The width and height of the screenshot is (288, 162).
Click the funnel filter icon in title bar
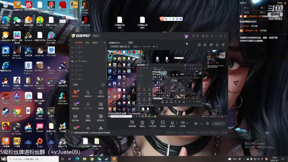(207, 36)
